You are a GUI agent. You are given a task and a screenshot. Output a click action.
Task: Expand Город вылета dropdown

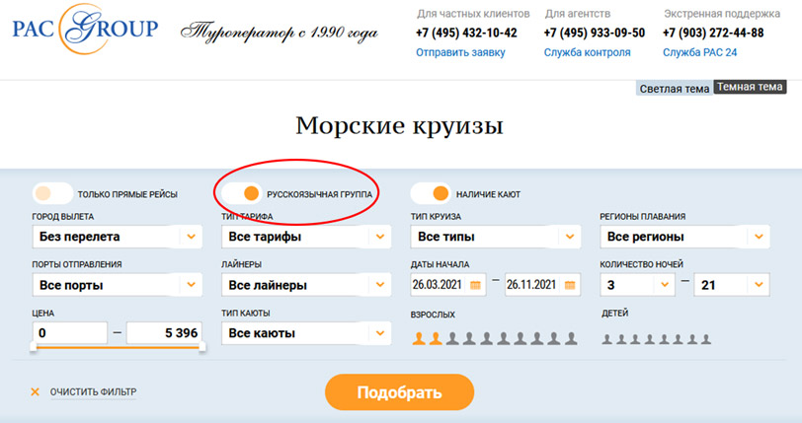190,237
